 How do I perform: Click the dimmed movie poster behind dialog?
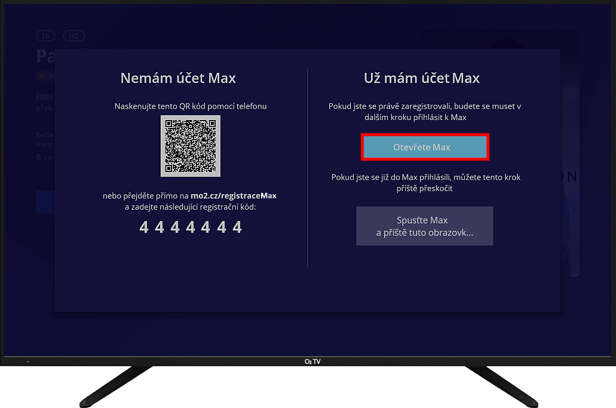pos(569,179)
